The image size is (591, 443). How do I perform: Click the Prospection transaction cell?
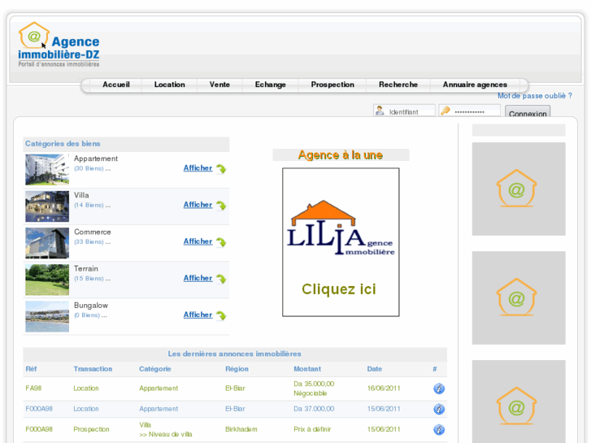91,429
